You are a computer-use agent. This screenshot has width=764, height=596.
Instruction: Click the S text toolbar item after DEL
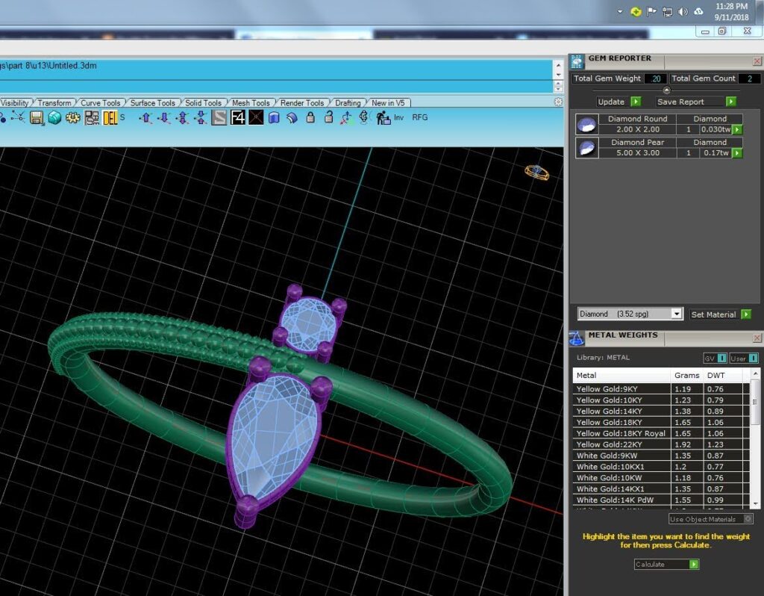[x=122, y=117]
